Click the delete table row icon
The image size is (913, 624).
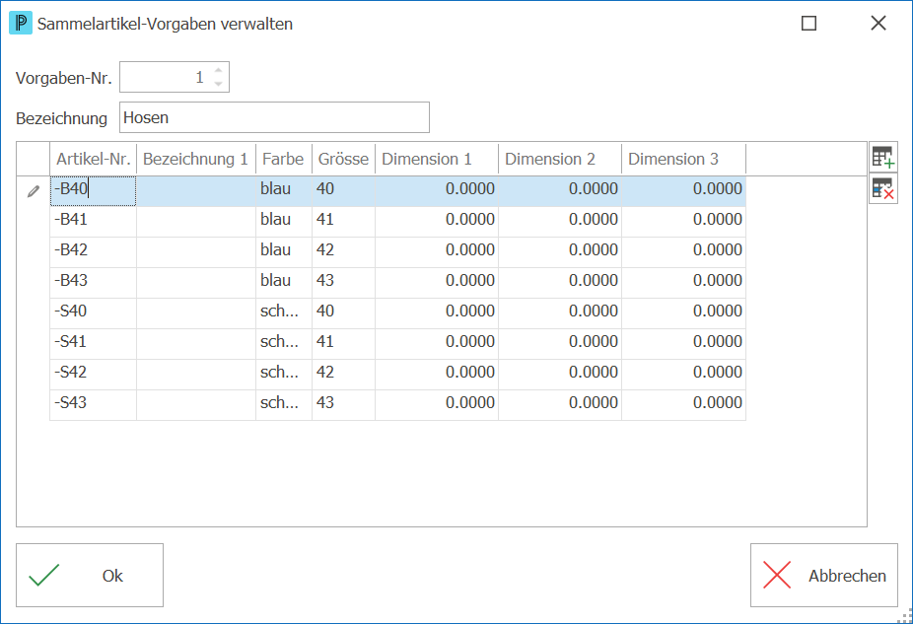pyautogui.click(x=882, y=188)
